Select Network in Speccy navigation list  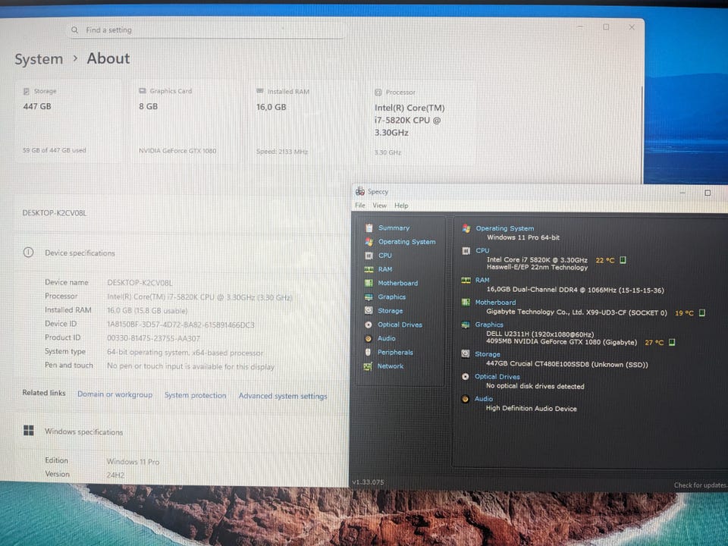tap(390, 366)
